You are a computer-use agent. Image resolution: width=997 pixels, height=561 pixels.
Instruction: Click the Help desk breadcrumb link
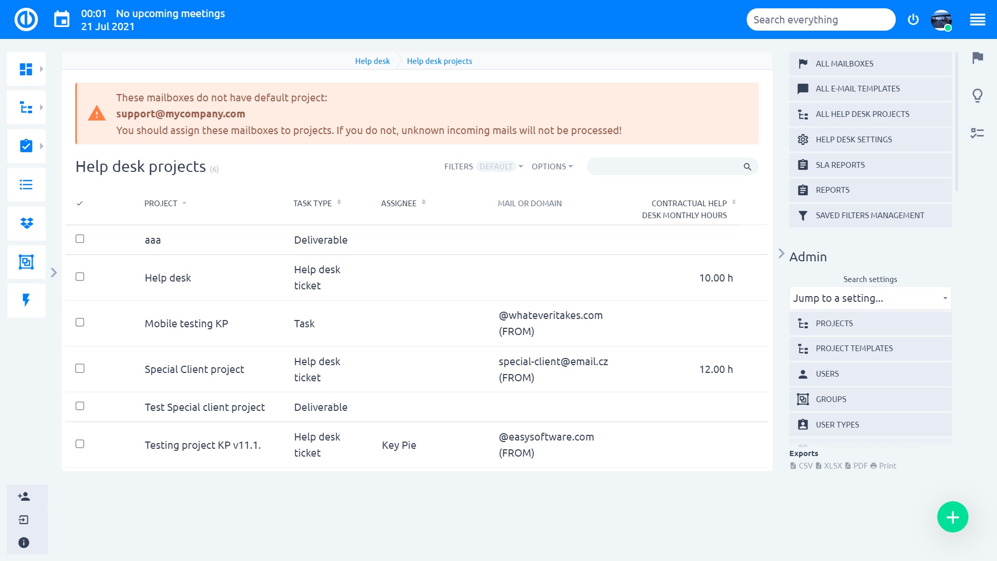click(x=372, y=61)
